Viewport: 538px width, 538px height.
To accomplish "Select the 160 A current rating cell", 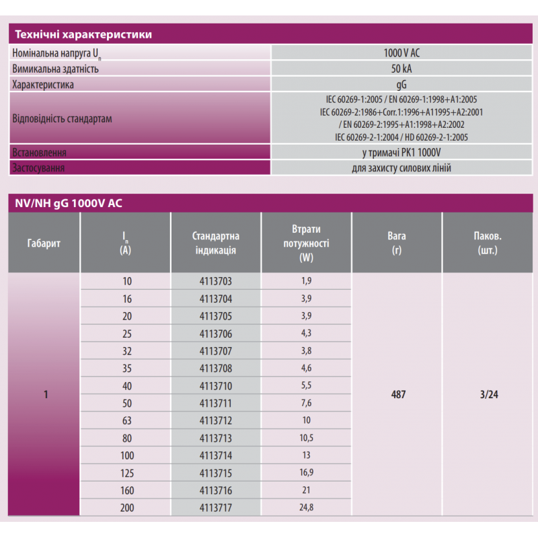I will pyautogui.click(x=126, y=490).
